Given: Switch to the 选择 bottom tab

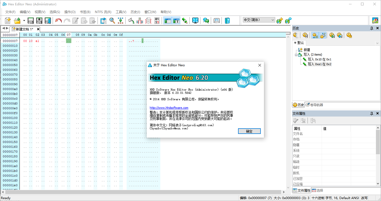Looking at the screenshot, I should pos(318,190).
